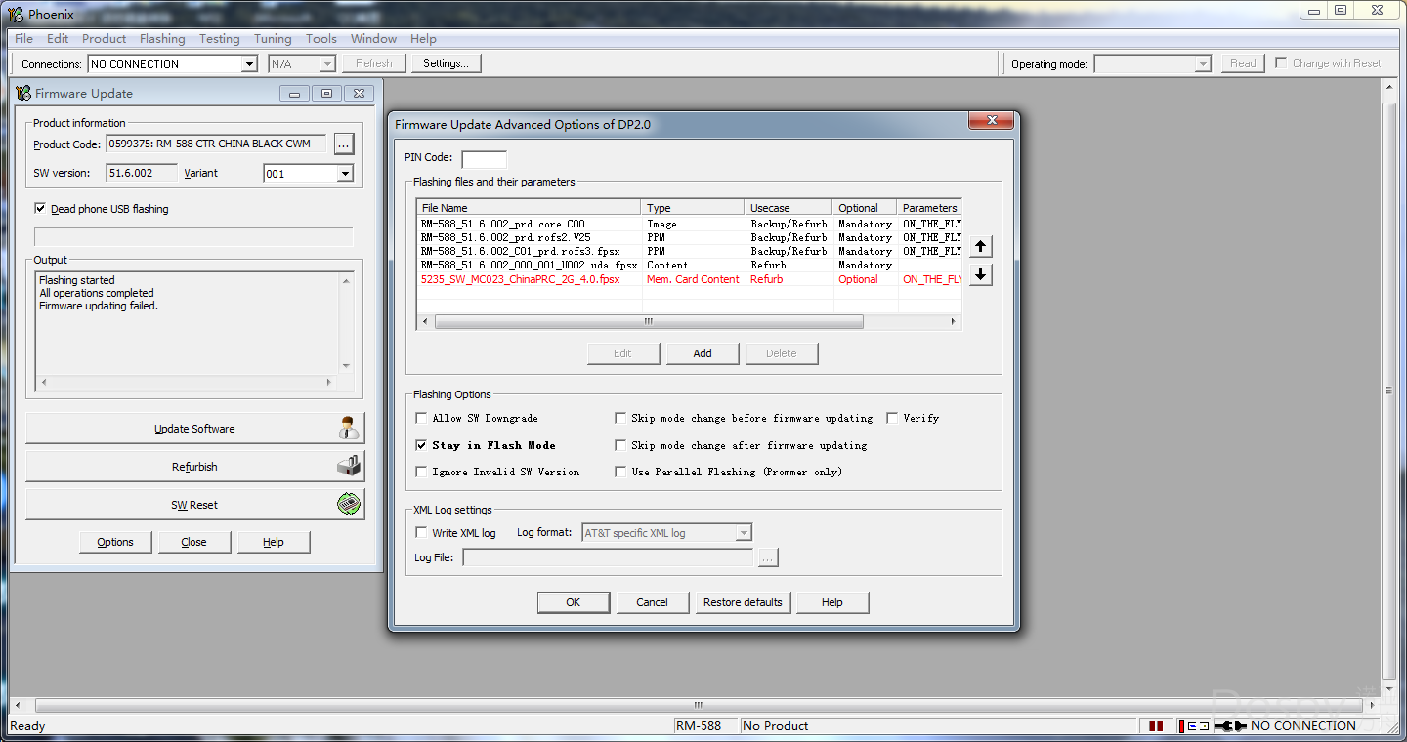This screenshot has height=742, width=1407.
Task: Click the connection plug icon in status bar
Action: (x=1233, y=725)
